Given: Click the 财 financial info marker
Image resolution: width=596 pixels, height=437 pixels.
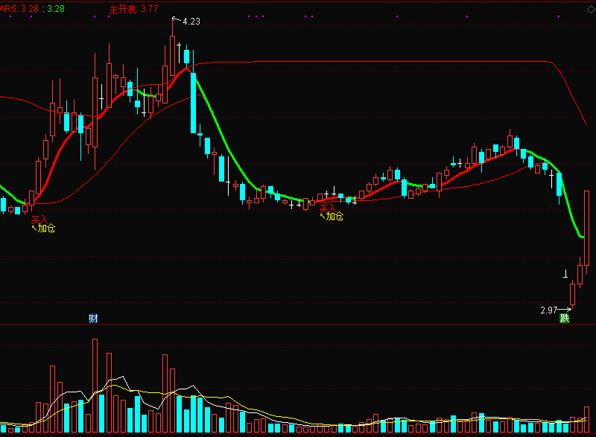Looking at the screenshot, I should [93, 318].
